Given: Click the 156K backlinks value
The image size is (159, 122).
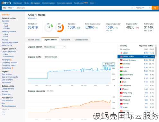Looking at the screenshot, I should (72, 27).
